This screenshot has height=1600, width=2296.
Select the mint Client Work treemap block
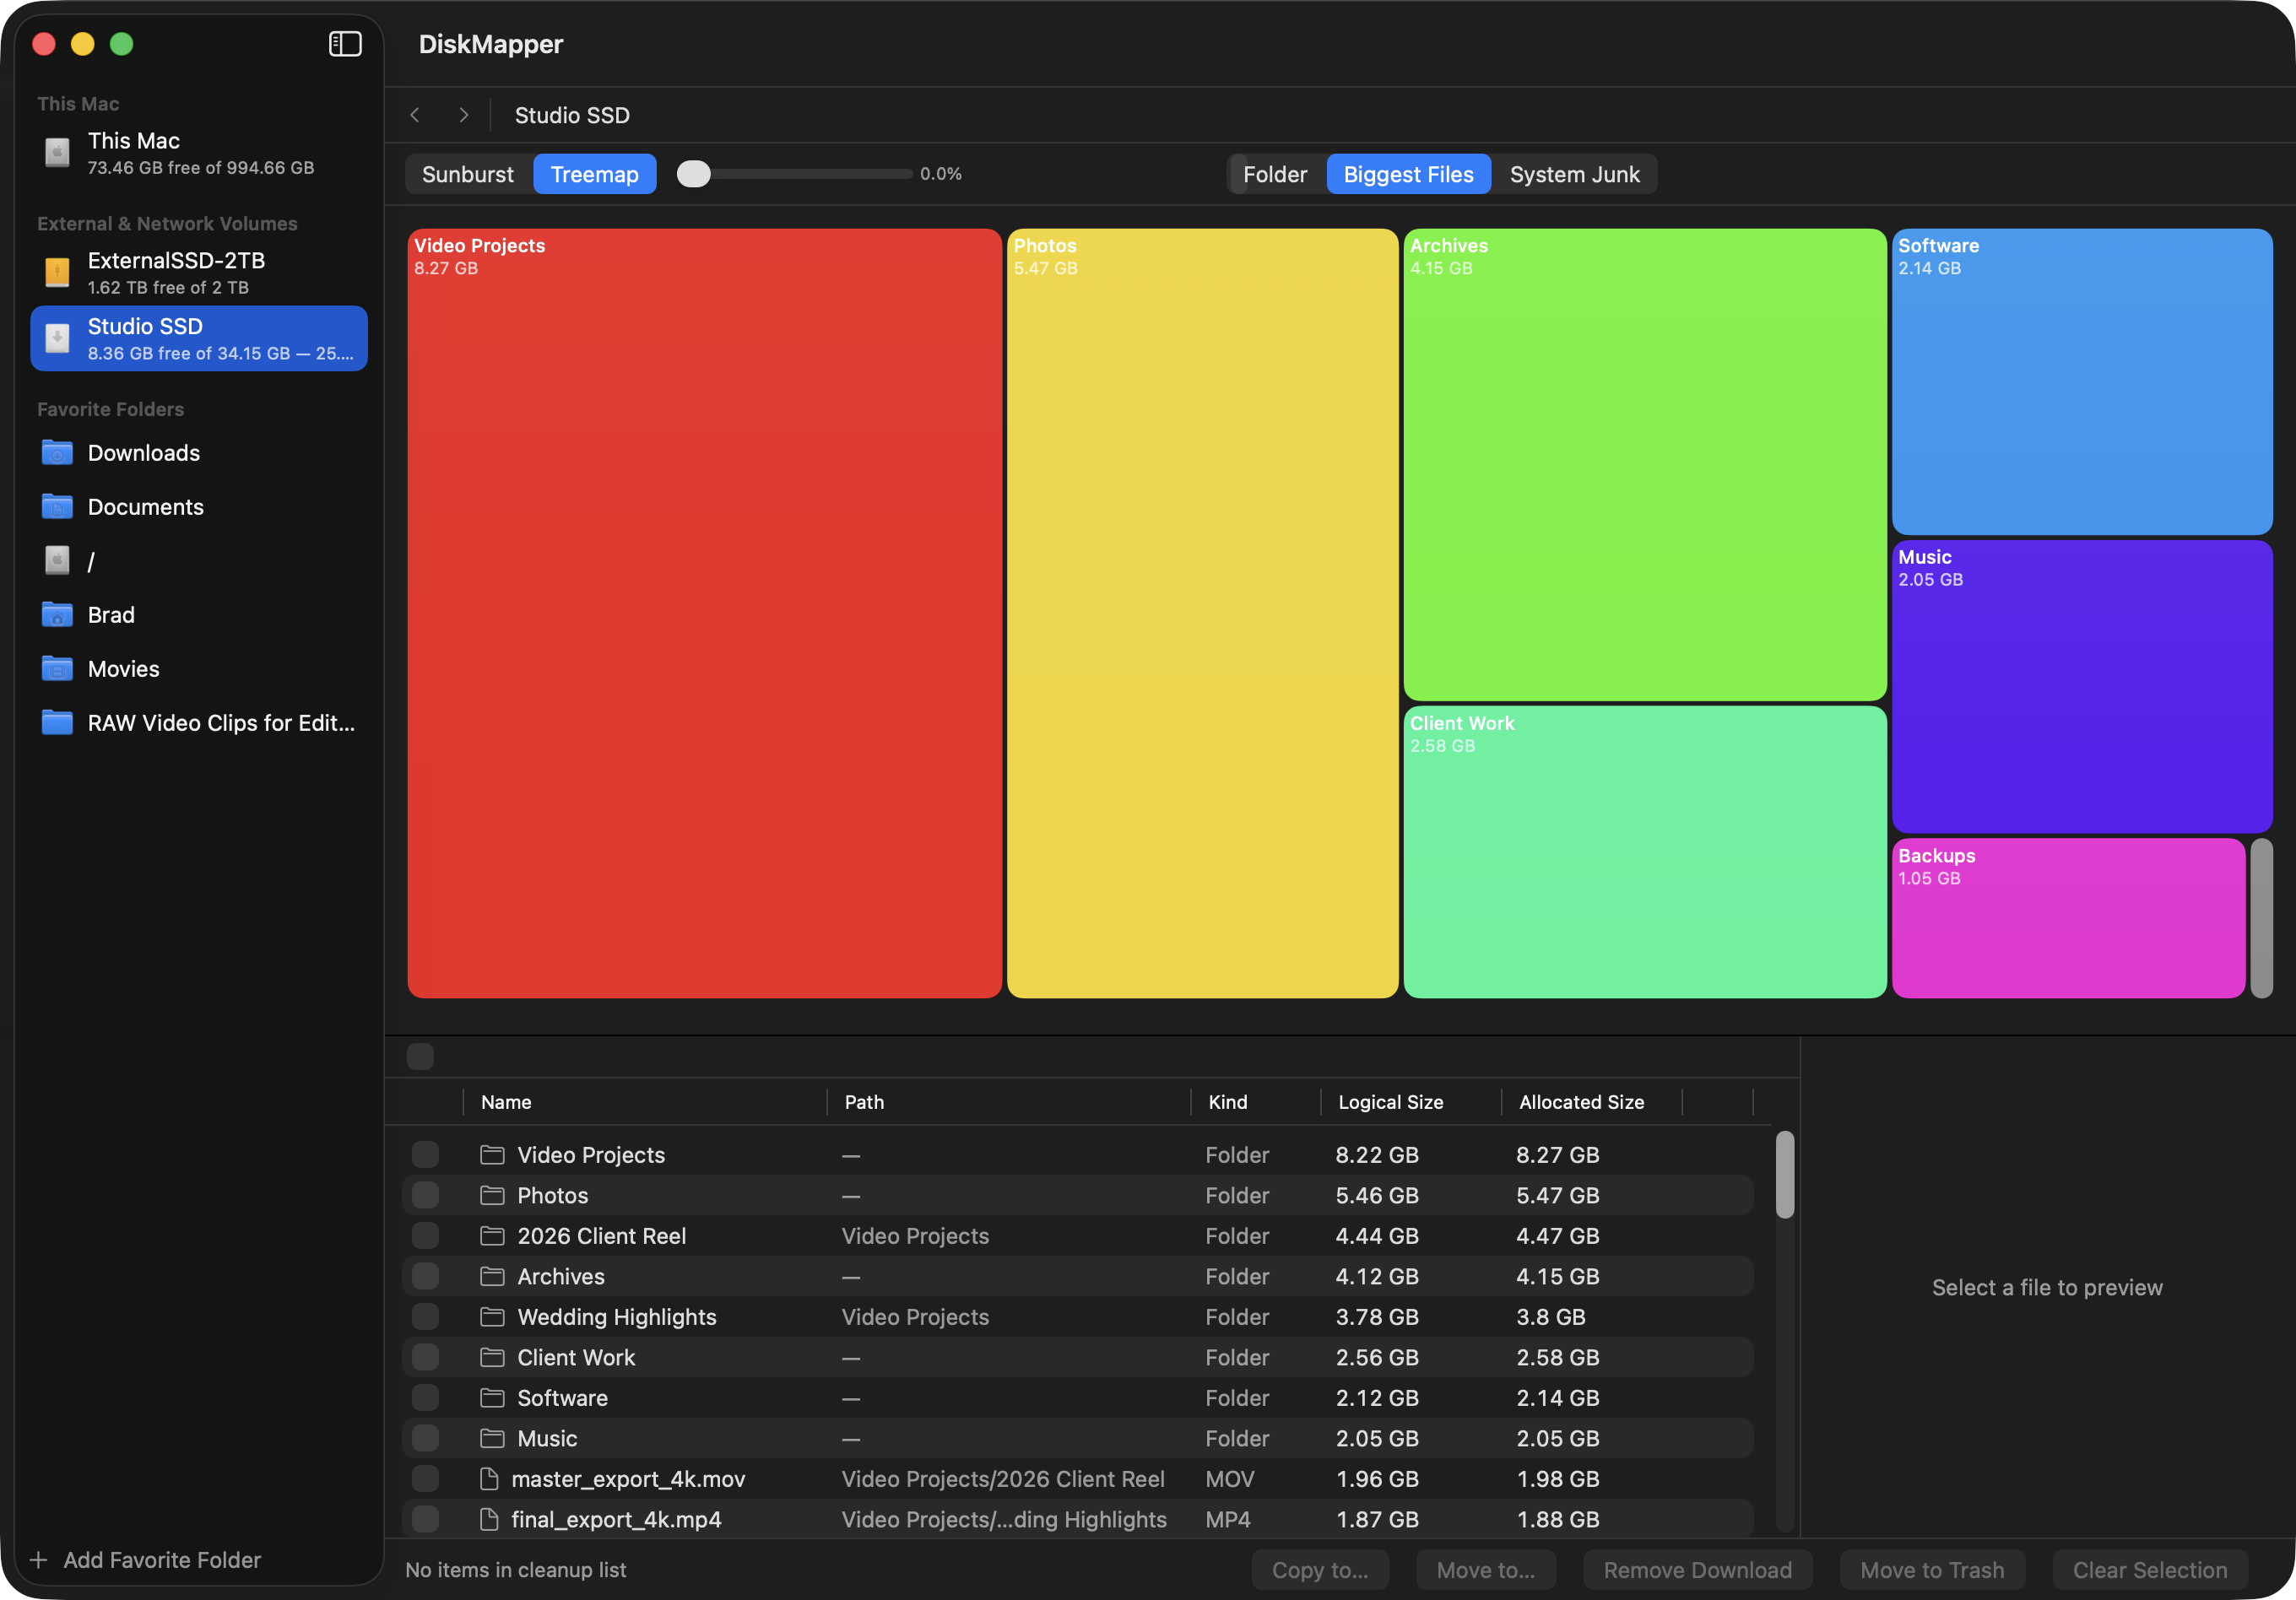click(1645, 852)
